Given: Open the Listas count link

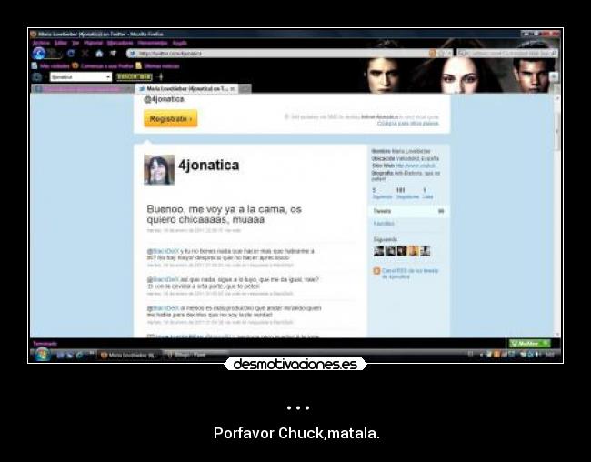Looking at the screenshot, I should tap(427, 194).
